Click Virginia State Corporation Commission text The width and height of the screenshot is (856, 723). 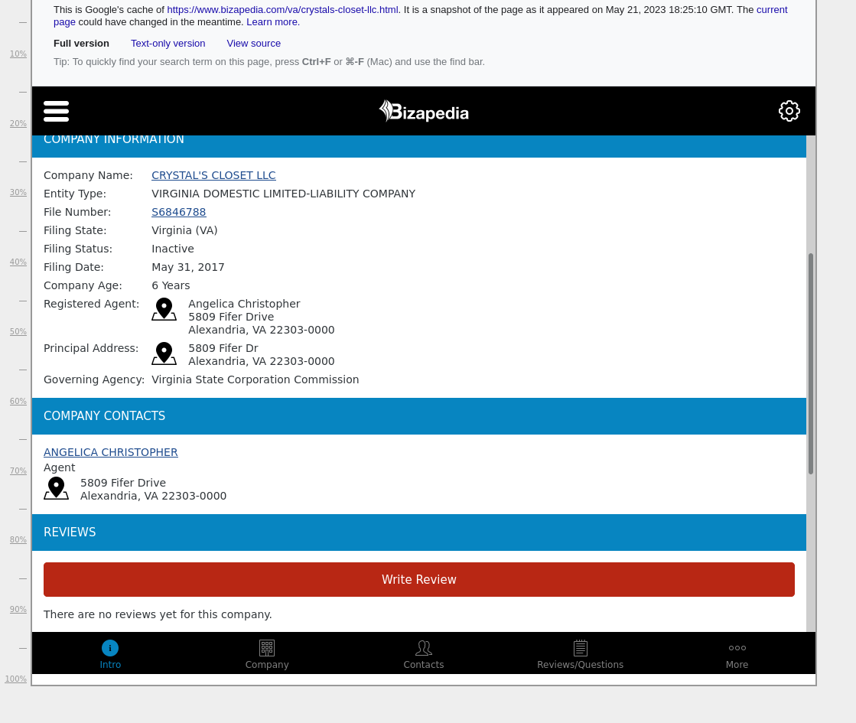tap(255, 379)
